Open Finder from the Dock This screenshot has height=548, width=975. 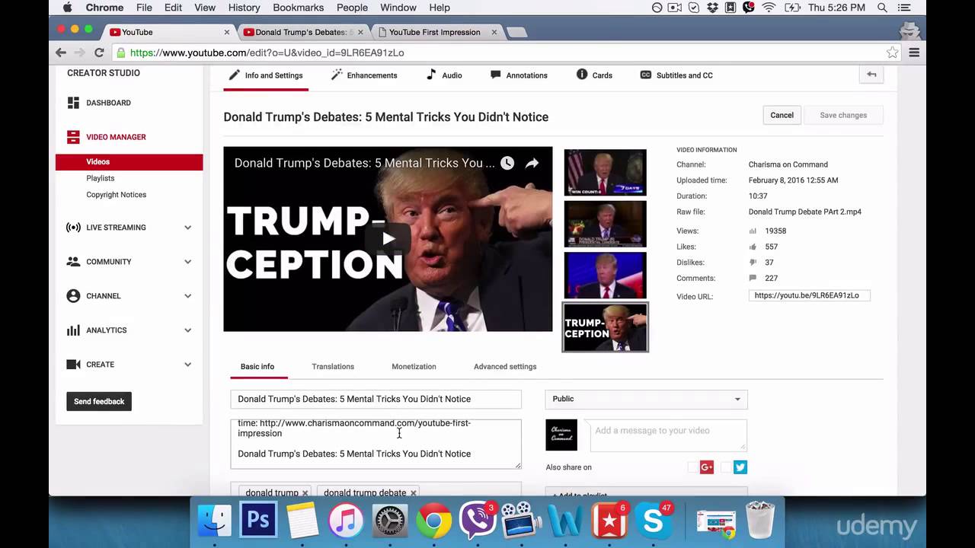pyautogui.click(x=215, y=520)
